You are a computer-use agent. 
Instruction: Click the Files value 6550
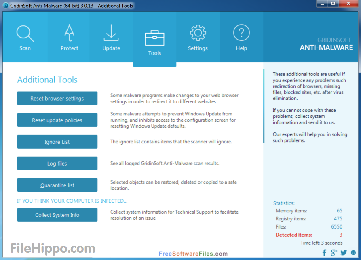point(337,226)
